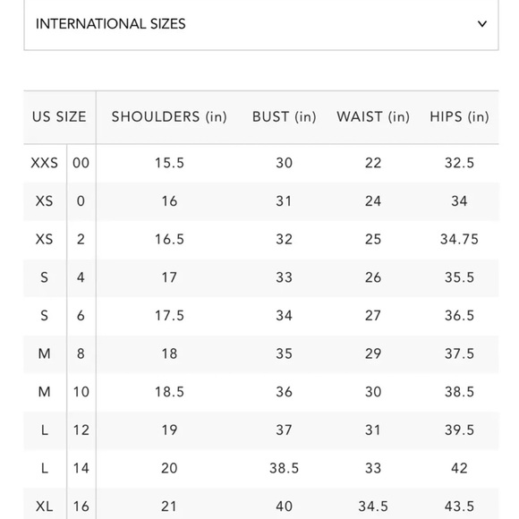Click the US SIZE column header
The width and height of the screenshot is (519, 519).
(59, 117)
